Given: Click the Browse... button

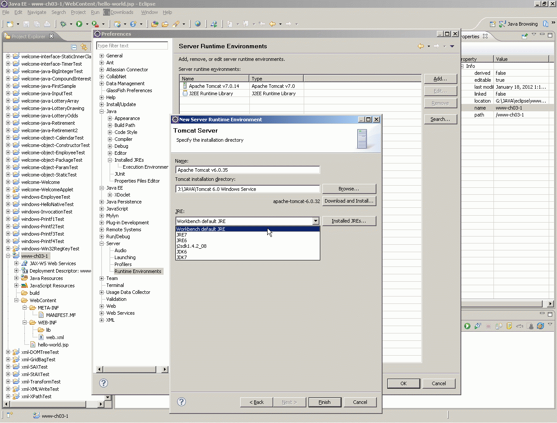Looking at the screenshot, I should (x=349, y=189).
